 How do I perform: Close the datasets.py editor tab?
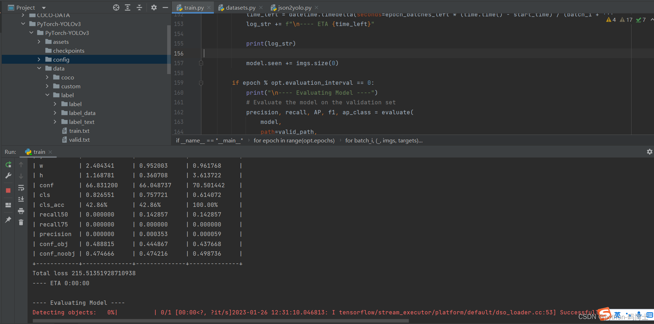(261, 7)
